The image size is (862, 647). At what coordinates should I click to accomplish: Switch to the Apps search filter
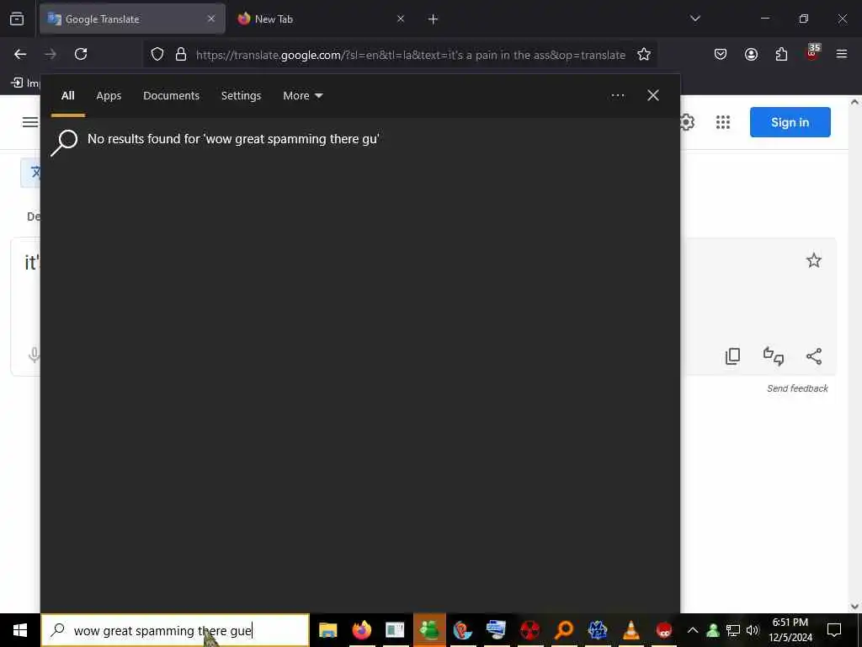(109, 96)
